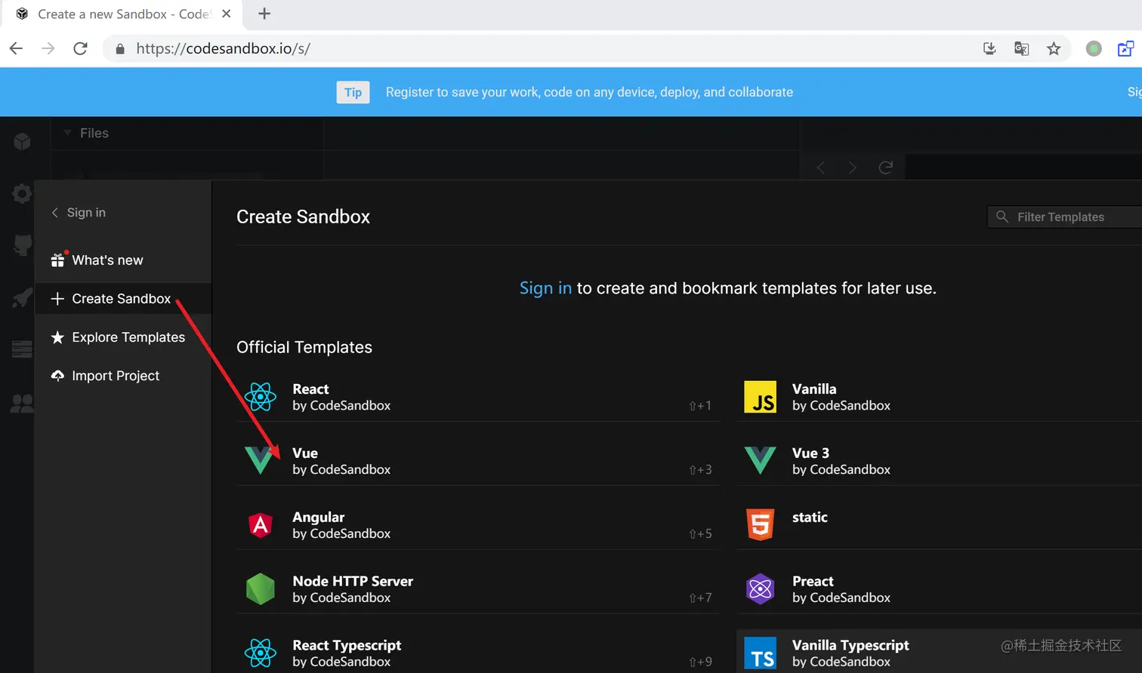Select the Vanilla Typescript TS icon
This screenshot has width=1142, height=673.
(x=760, y=653)
